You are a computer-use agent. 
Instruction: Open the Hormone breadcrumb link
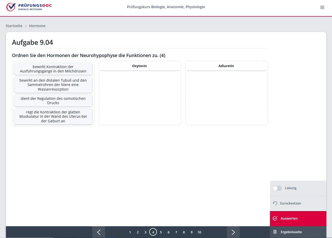coord(37,26)
